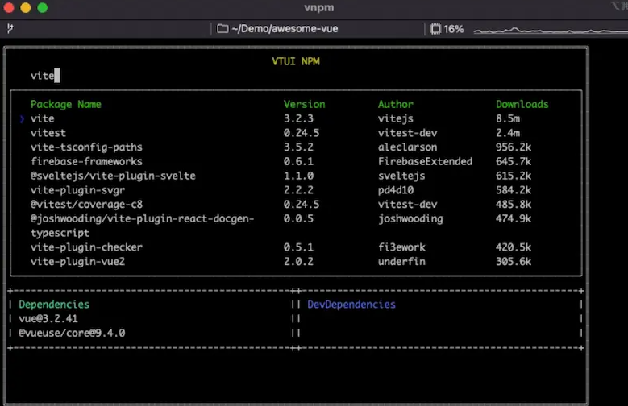Click the git branch icon in status bar
The image size is (628, 406).
point(10,28)
